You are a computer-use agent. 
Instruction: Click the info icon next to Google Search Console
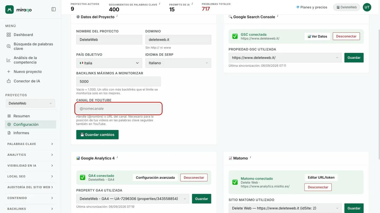pos(278,16)
